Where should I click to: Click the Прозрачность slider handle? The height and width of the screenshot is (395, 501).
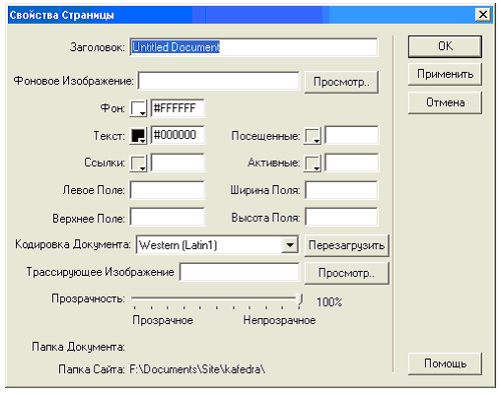pyautogui.click(x=299, y=300)
